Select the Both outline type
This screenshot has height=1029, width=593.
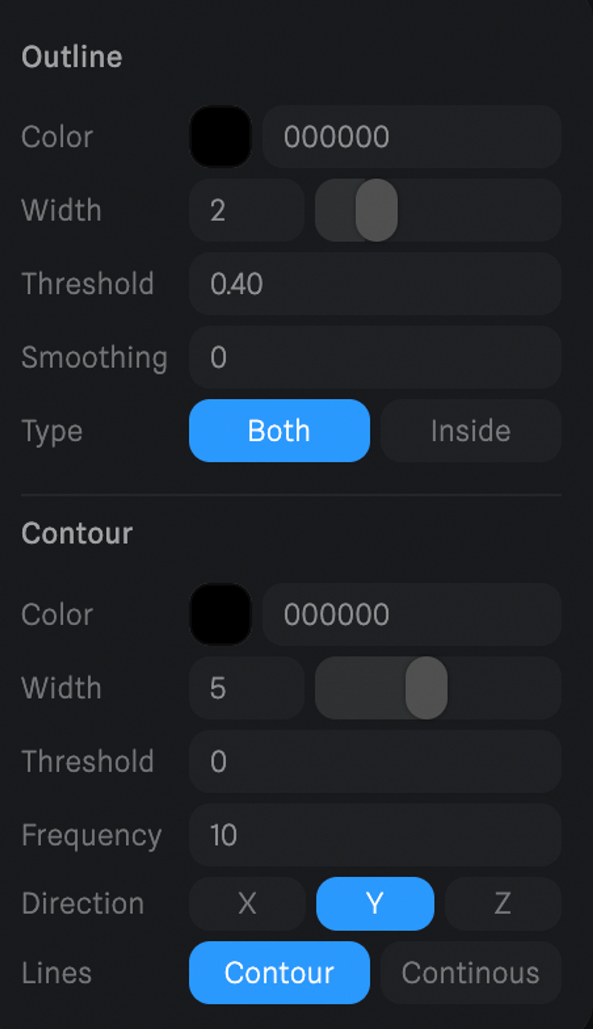279,431
